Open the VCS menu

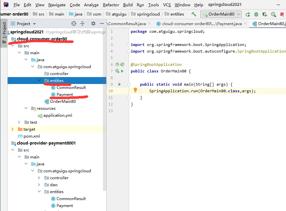click(167, 5)
